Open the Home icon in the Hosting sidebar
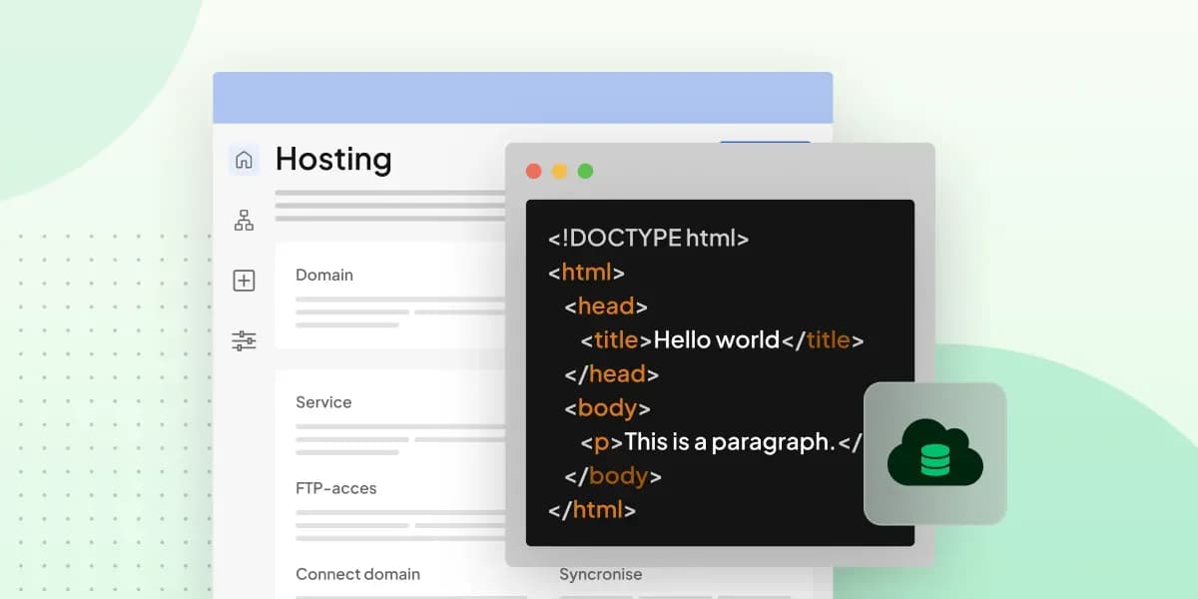Viewport: 1198px width, 599px height. [244, 160]
